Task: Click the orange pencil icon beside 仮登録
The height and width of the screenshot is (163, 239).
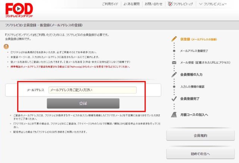Action: (174, 39)
